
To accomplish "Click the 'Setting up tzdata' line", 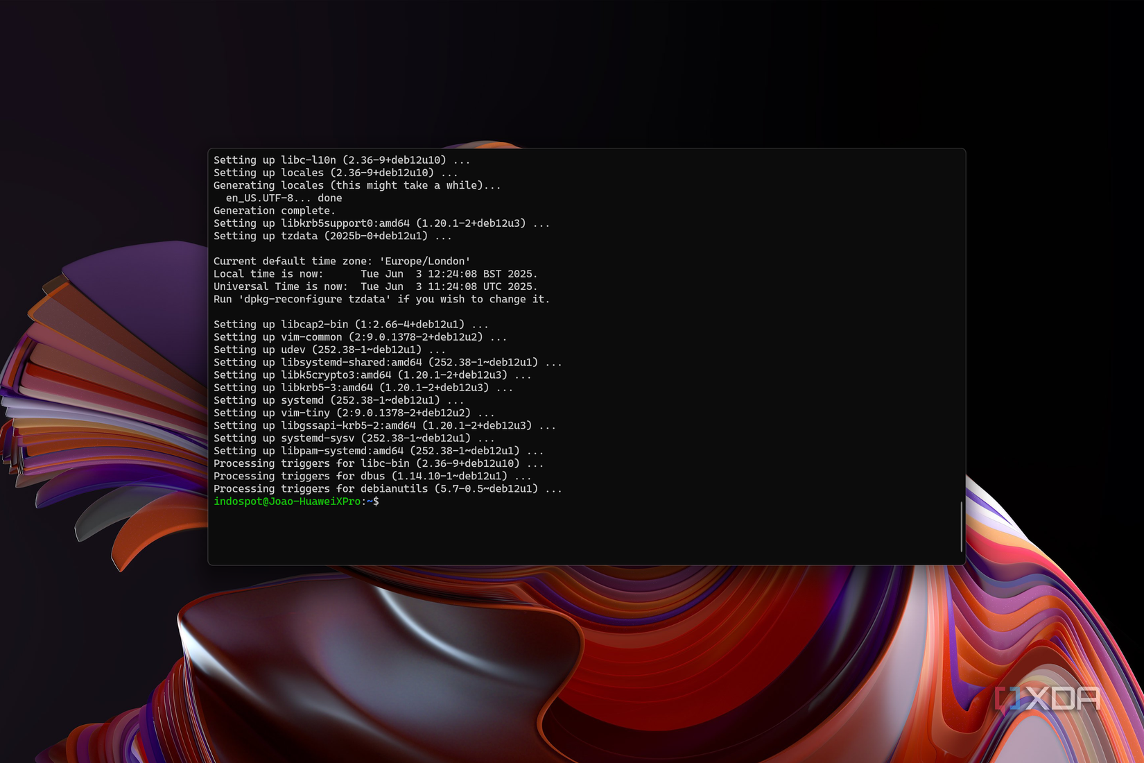I will click(332, 236).
